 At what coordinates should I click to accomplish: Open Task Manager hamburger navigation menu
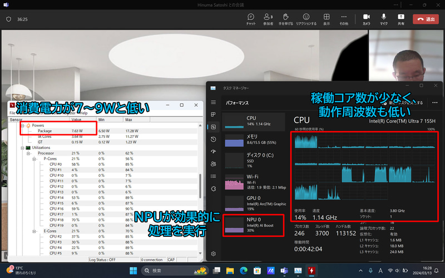pyautogui.click(x=214, y=102)
